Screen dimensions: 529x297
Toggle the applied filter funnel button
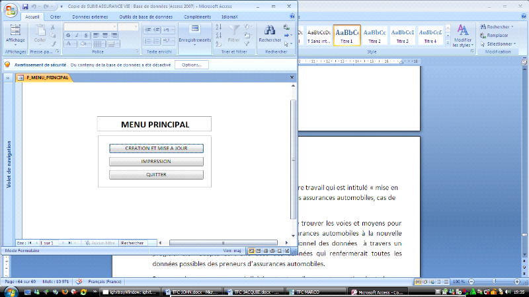pos(247,44)
